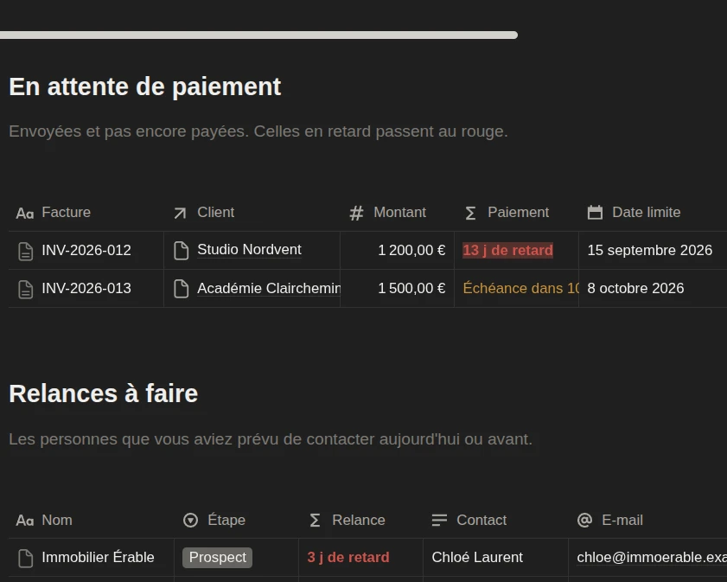
Task: Open the E-mail column header
Action: (647, 520)
